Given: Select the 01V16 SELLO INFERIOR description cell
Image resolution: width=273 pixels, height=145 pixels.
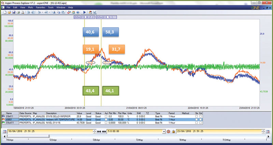Looking at the screenshot, I should coord(61,116).
